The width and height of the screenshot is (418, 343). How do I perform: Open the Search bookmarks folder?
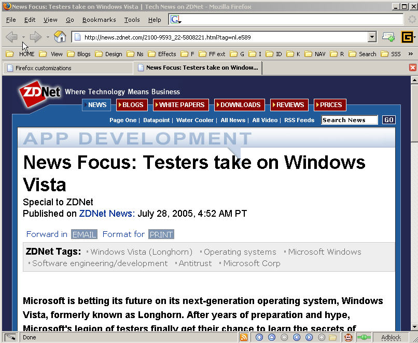coord(363,54)
